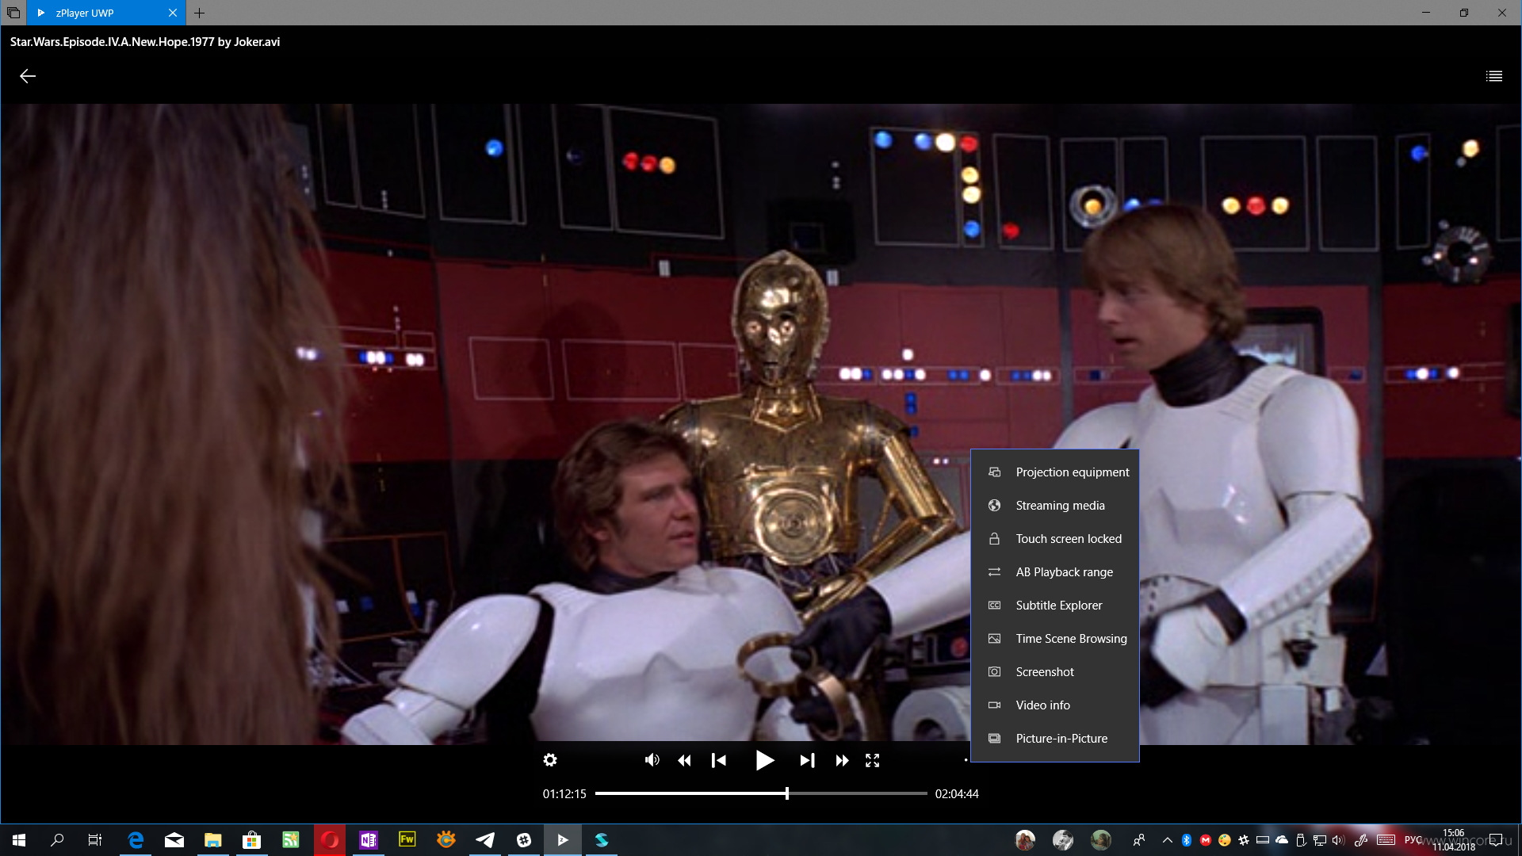Open Microsoft Store from the taskbar
Image resolution: width=1522 pixels, height=856 pixels.
click(251, 840)
